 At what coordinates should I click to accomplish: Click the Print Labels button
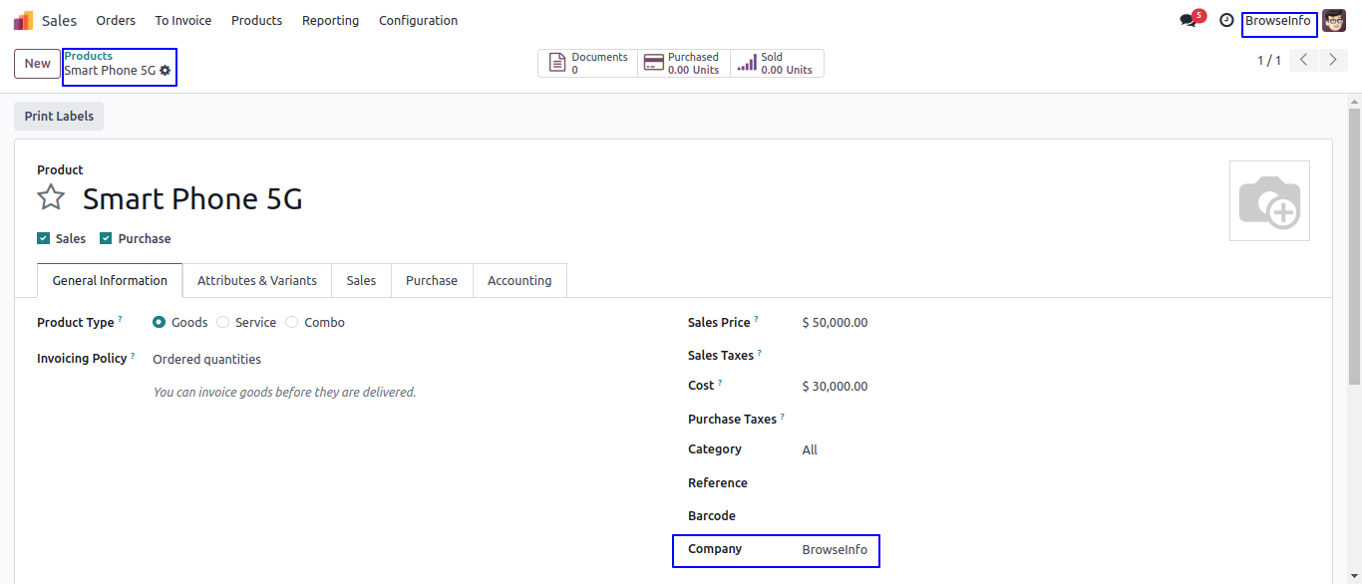point(59,117)
